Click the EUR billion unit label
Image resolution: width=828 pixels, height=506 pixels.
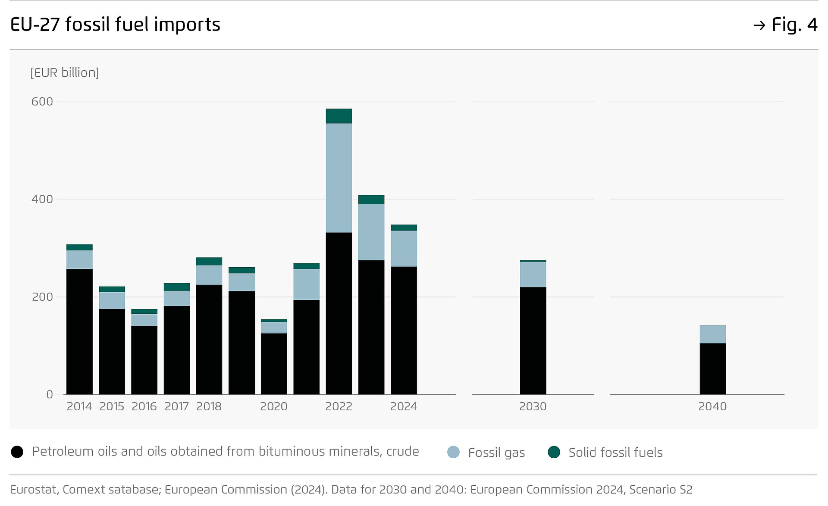[65, 72]
